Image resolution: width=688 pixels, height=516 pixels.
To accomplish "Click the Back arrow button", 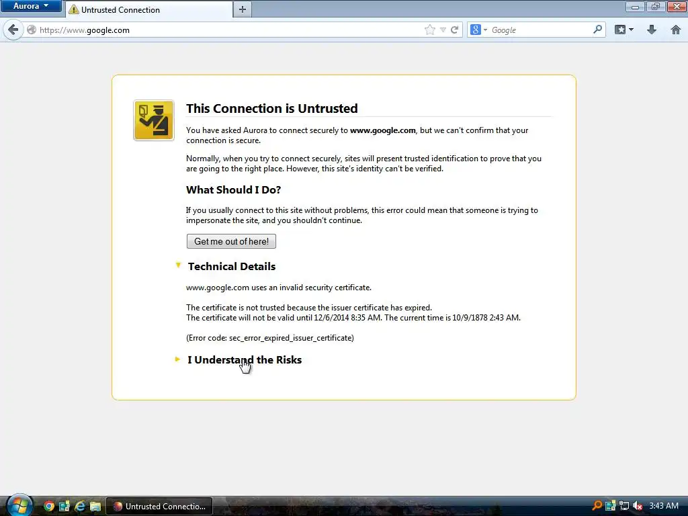I will (13, 30).
